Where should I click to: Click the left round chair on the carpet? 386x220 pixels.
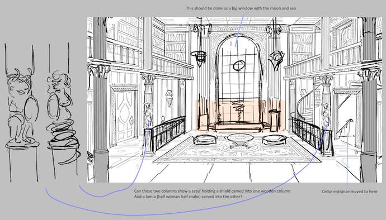tap(205, 139)
